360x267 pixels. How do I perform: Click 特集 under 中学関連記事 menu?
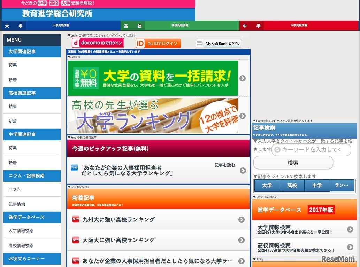pyautogui.click(x=32, y=148)
